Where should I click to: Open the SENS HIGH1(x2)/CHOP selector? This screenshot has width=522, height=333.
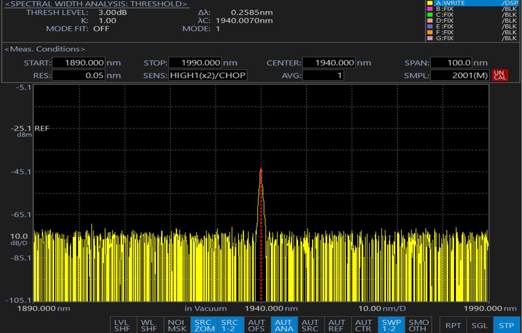(x=208, y=75)
